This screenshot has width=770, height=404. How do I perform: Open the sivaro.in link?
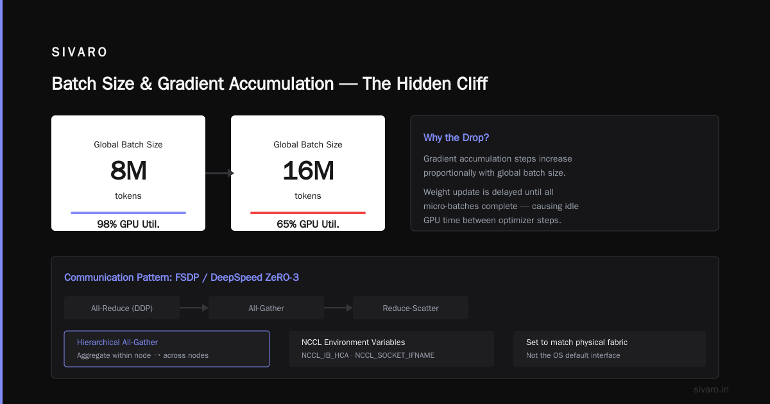pyautogui.click(x=711, y=389)
